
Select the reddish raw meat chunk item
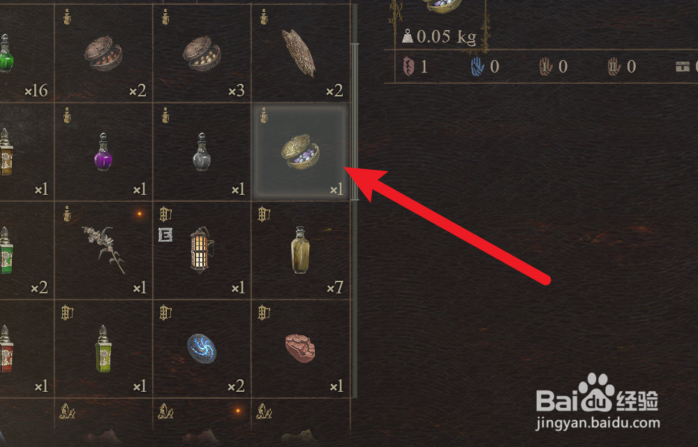(x=300, y=349)
